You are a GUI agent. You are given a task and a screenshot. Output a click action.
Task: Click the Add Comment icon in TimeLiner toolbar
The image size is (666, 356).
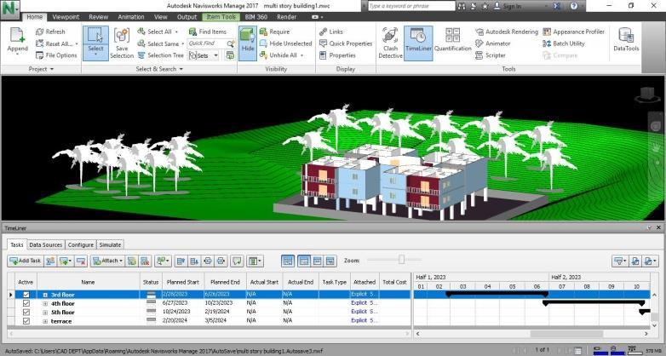(x=237, y=261)
